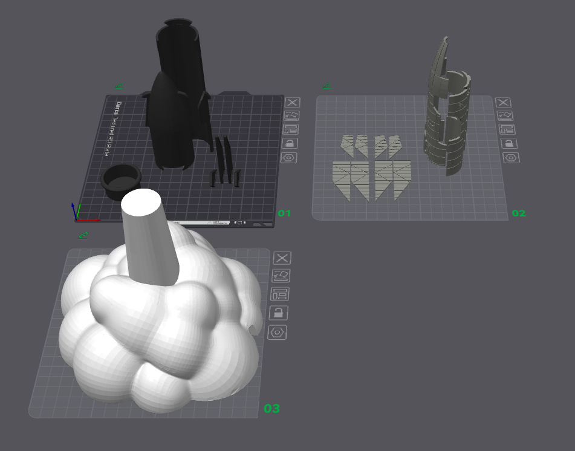This screenshot has height=451, width=575.
Task: Remove plate 03 with its X icon
Action: pyautogui.click(x=282, y=258)
